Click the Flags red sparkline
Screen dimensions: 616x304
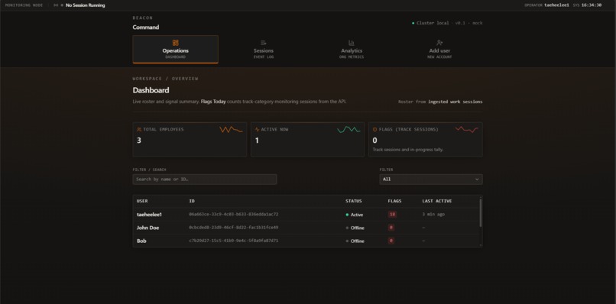tap(467, 130)
